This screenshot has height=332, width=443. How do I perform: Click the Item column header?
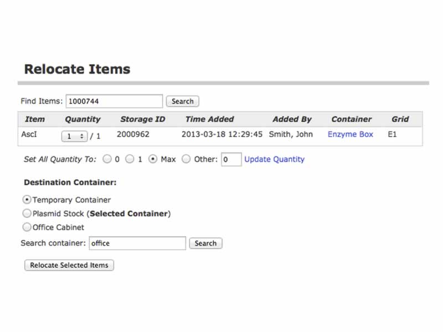click(x=35, y=119)
